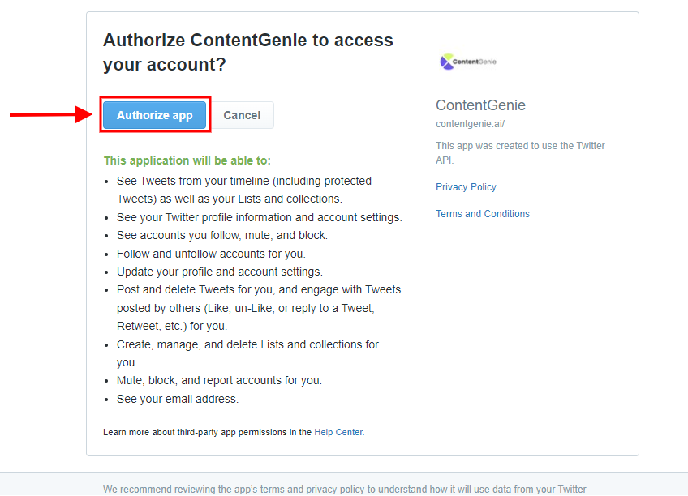The image size is (688, 496).
Task: Select the ContentGenie app name heading
Action: pyautogui.click(x=480, y=105)
